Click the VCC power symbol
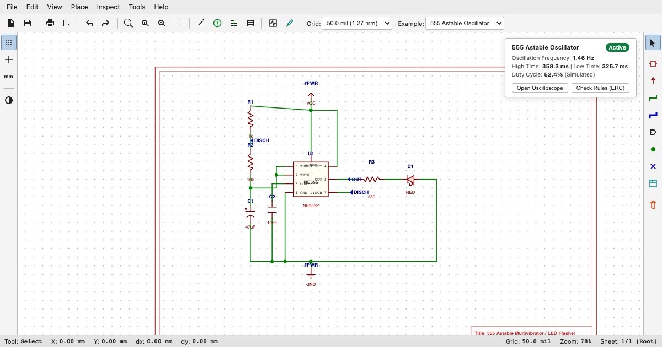Image resolution: width=662 pixels, height=347 pixels. pos(311,95)
